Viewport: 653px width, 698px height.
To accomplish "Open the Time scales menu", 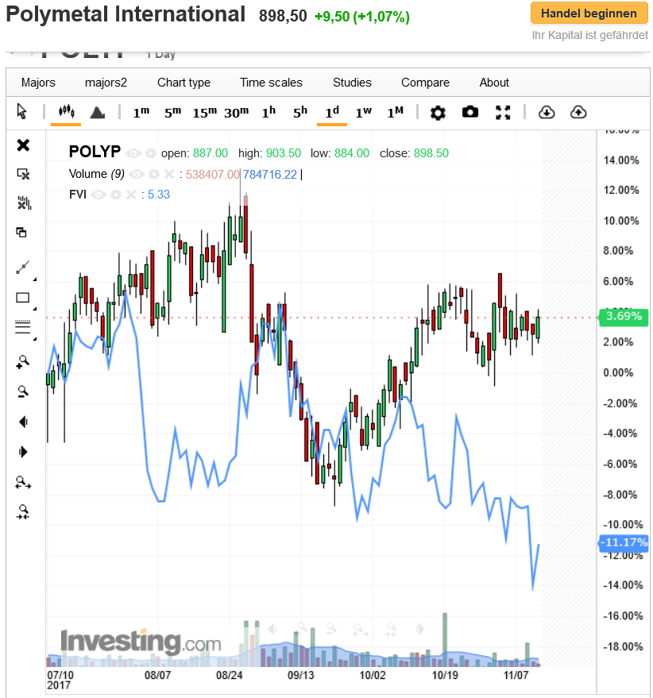I will click(271, 83).
